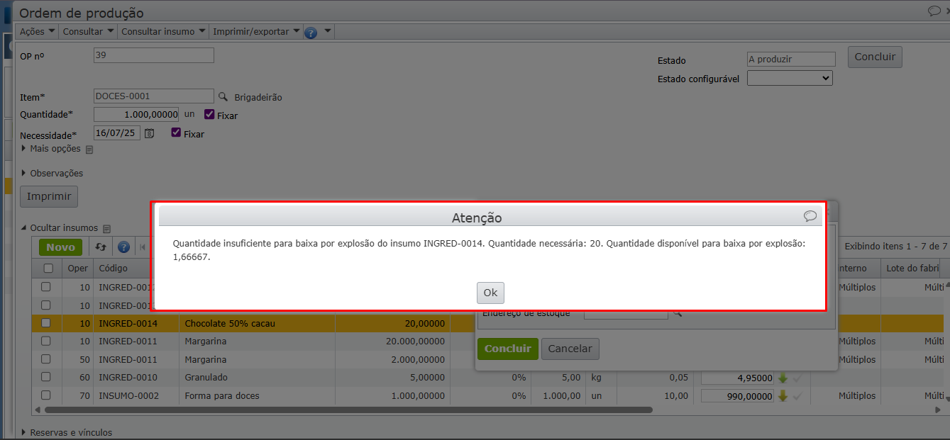Click the Concluir button beside Estado
This screenshot has width=950, height=440.
click(875, 57)
